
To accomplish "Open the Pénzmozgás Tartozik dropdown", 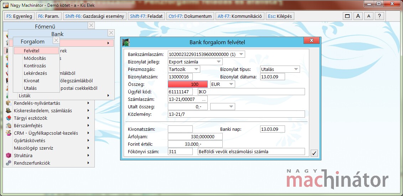I will click(x=196, y=69).
